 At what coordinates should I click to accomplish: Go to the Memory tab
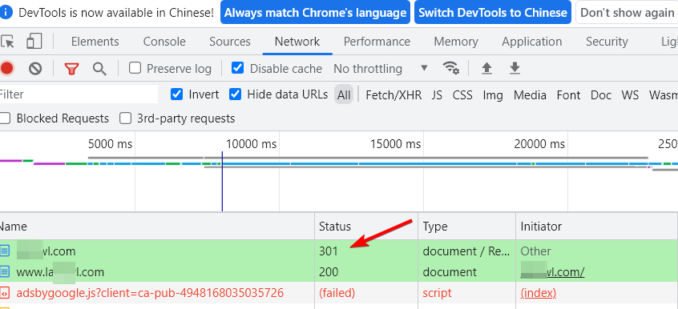pyautogui.click(x=456, y=42)
